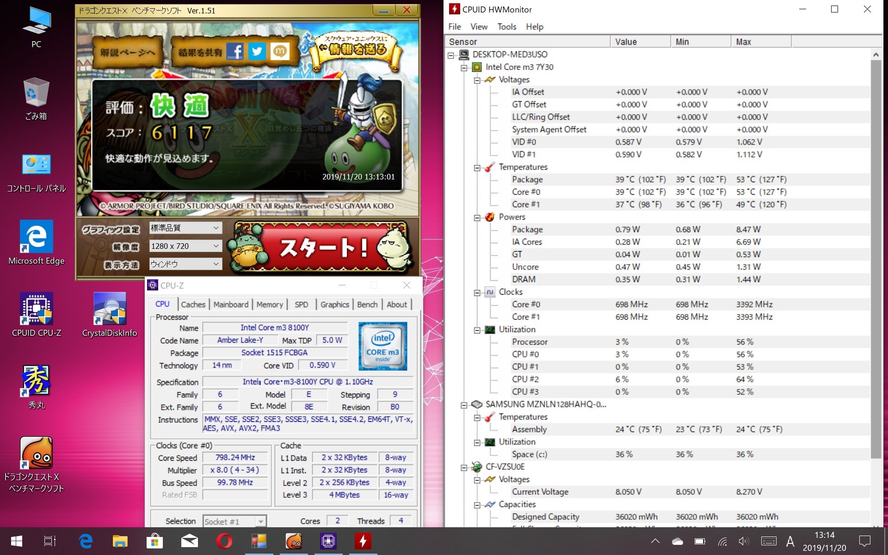The width and height of the screenshot is (888, 555).
Task: Collapse the Temperatures node under CPU
Action: coord(477,167)
